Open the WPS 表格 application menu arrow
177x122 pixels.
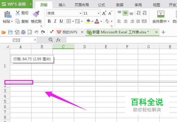31,4
